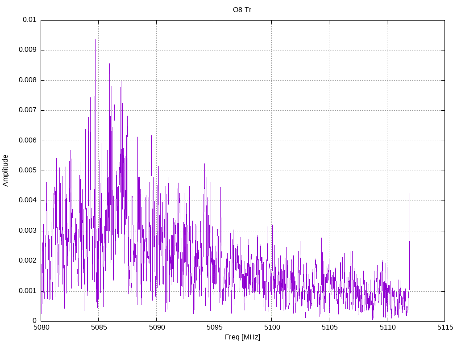Click the 0.003 y-axis tick label
This screenshot has height=343, width=457.
pyautogui.click(x=27, y=231)
